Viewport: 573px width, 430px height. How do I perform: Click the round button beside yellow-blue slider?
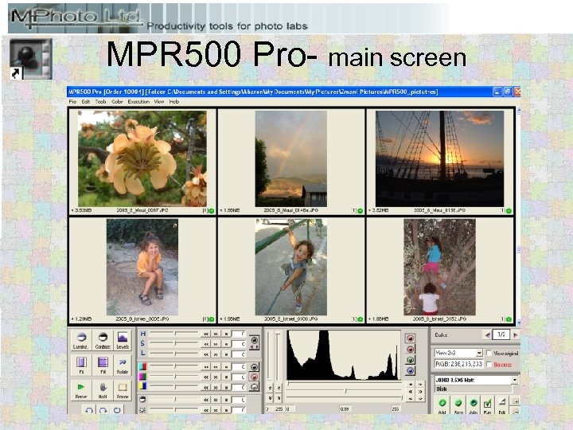(x=255, y=386)
